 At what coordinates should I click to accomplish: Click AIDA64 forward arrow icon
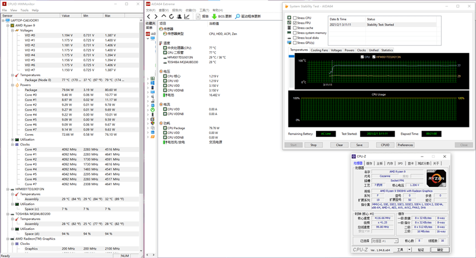tap(156, 17)
